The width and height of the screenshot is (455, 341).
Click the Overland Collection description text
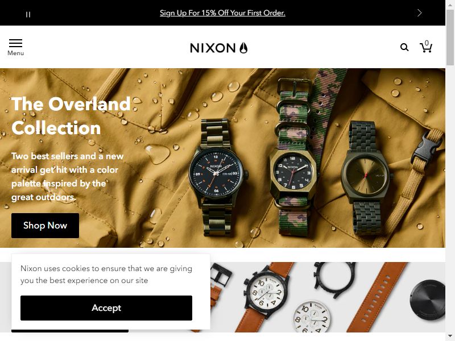coord(68,177)
